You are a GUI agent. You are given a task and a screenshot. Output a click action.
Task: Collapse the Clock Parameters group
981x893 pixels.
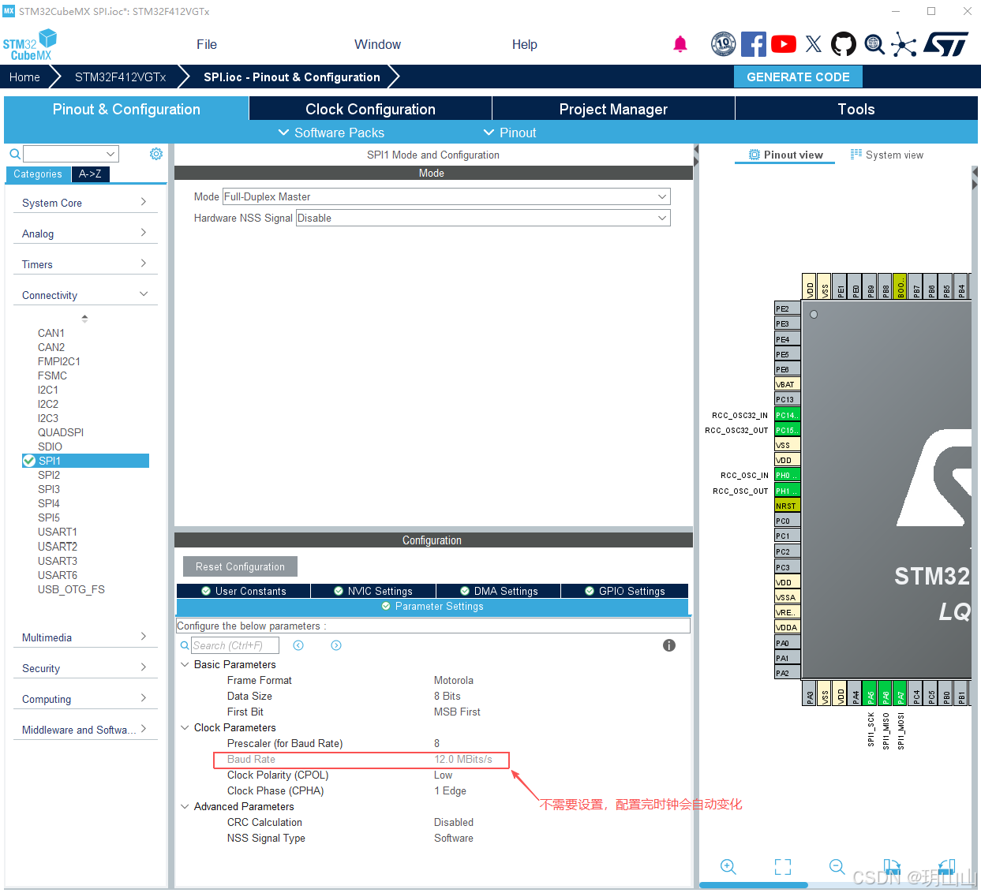[185, 727]
